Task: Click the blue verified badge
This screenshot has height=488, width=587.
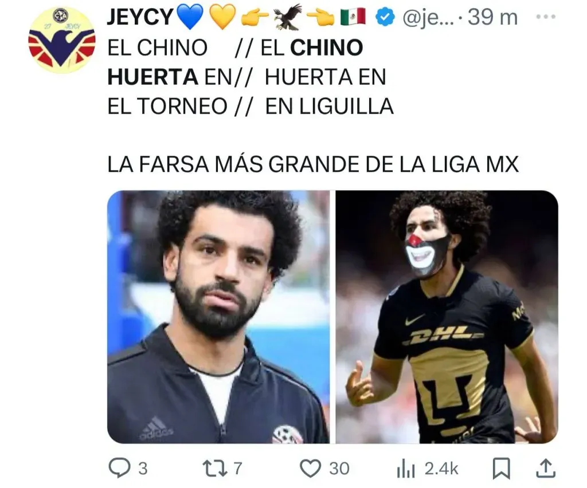Action: coord(385,17)
